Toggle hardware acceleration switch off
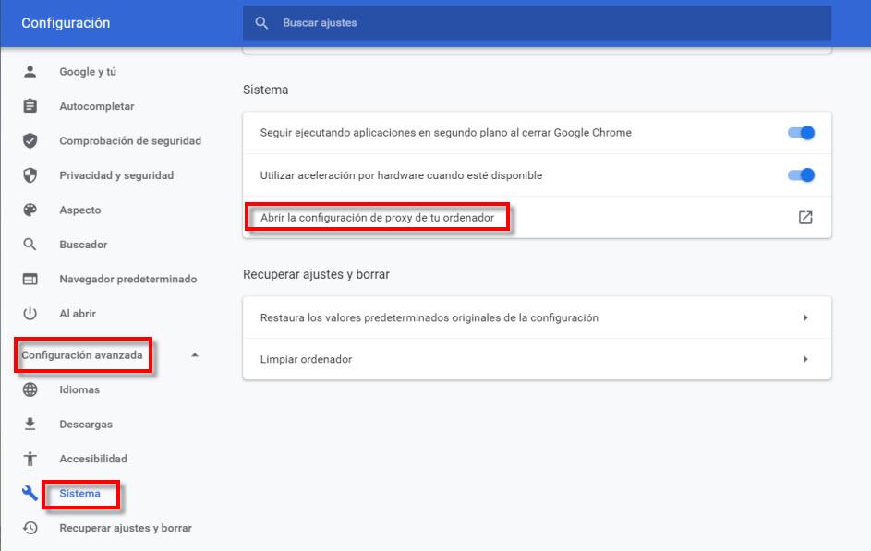871x551 pixels. (x=801, y=175)
